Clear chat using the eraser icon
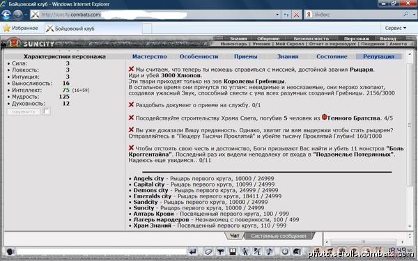Screen dimensions: 418x261 [208, 251]
